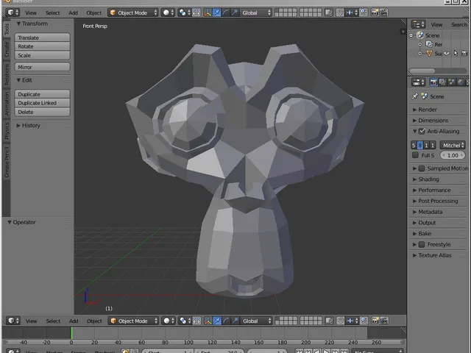This screenshot has width=471, height=353.
Task: Toggle manipulate center points in top header
Action: (196, 13)
